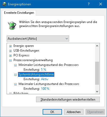
Task: Click the Energieoptionen battery icon in title bar
Action: click(4, 4)
